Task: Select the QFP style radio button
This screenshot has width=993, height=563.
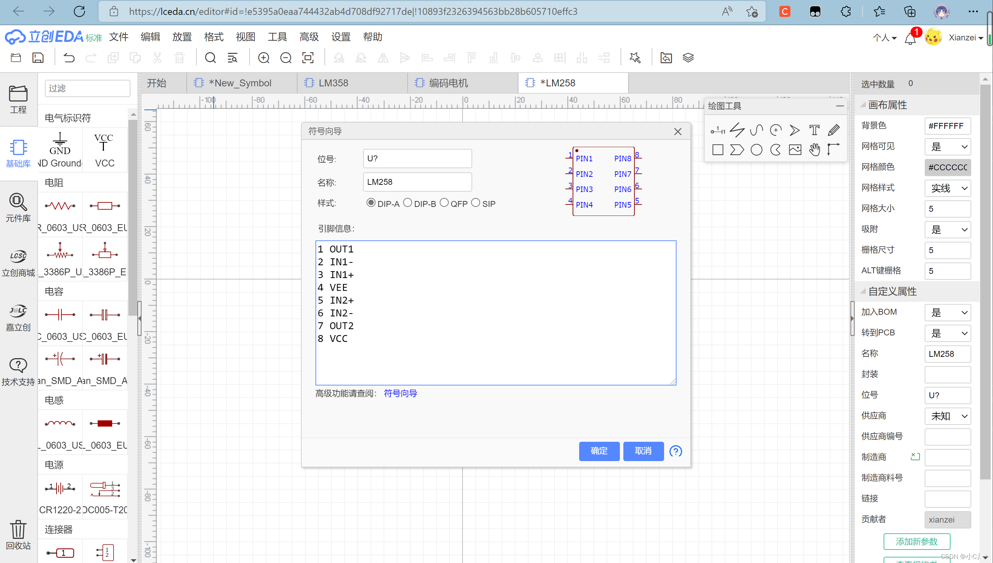Action: (x=444, y=203)
